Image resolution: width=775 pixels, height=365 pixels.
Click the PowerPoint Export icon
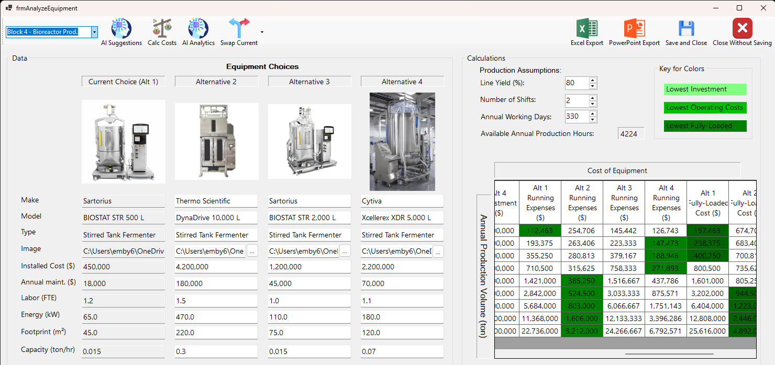point(634,28)
